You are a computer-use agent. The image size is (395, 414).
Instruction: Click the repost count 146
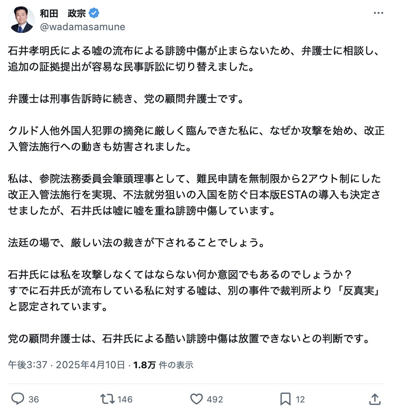125,399
